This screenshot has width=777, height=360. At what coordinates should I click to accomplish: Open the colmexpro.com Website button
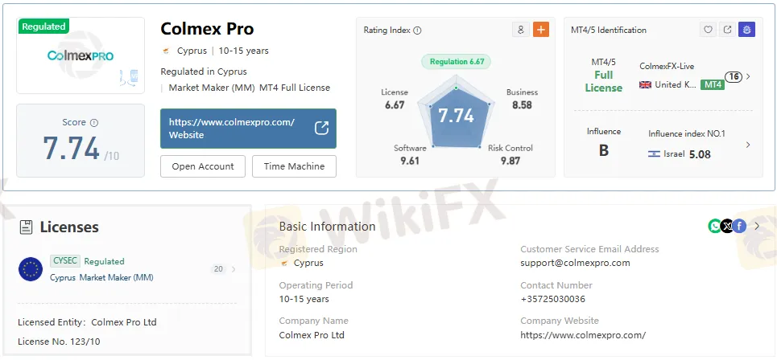tap(248, 129)
